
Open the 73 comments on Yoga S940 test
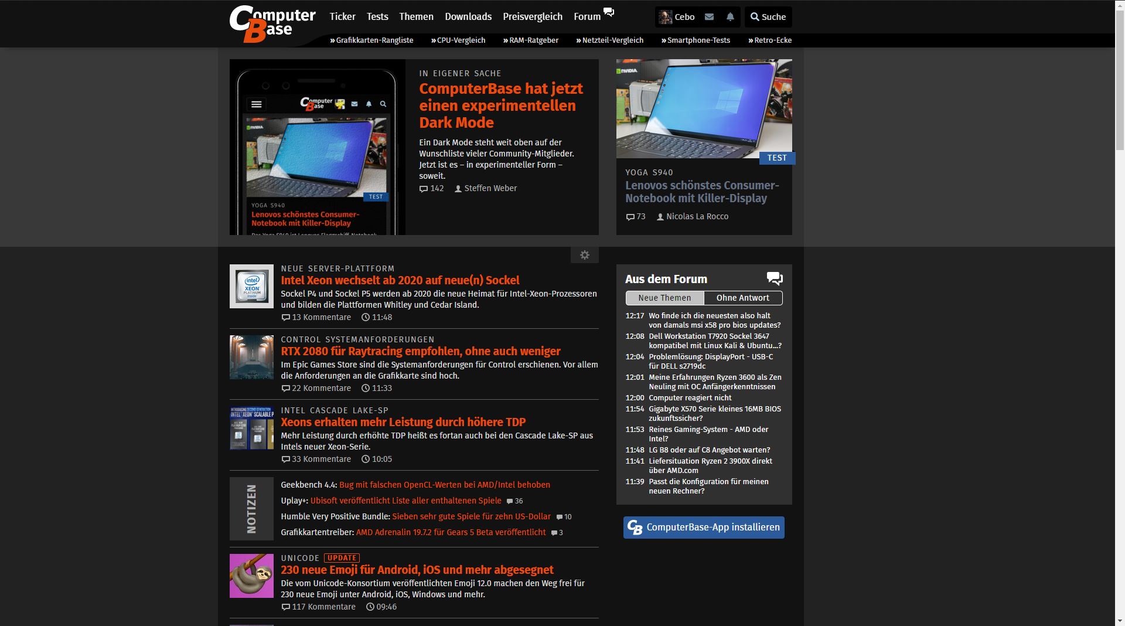coord(635,217)
